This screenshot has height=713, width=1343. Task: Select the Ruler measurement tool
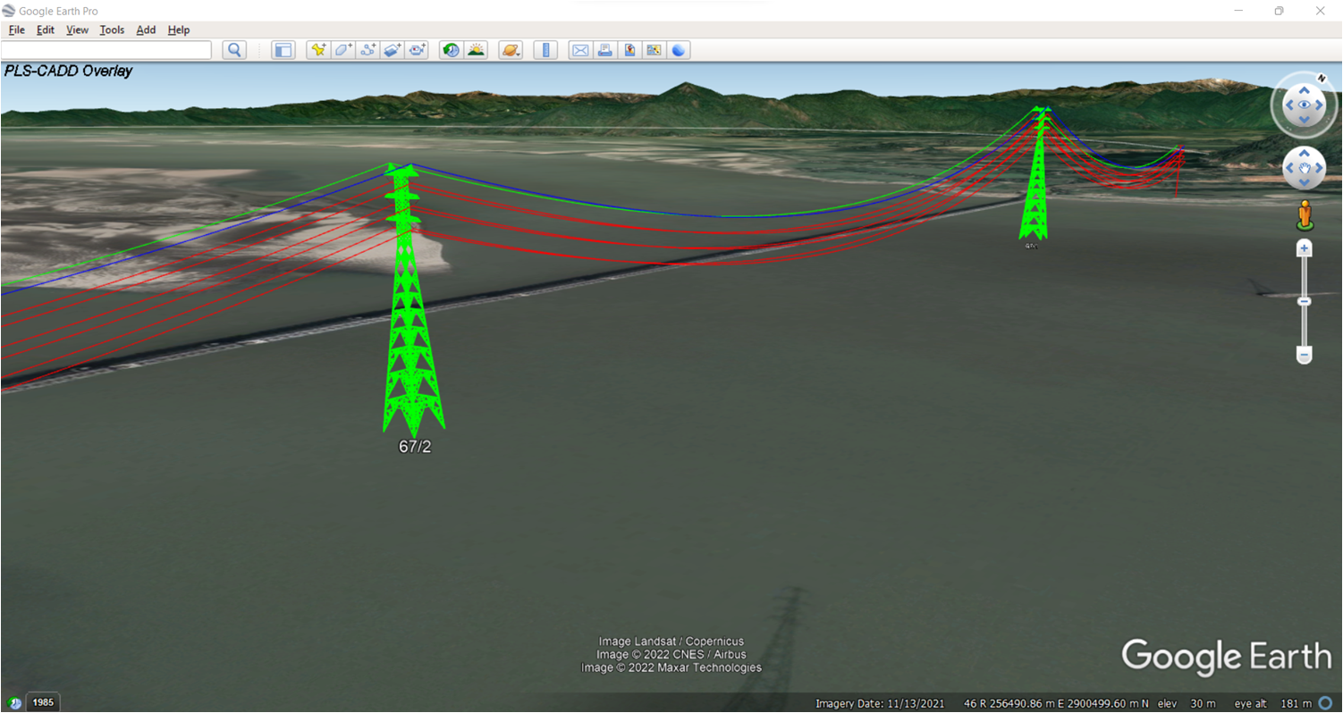pos(545,50)
